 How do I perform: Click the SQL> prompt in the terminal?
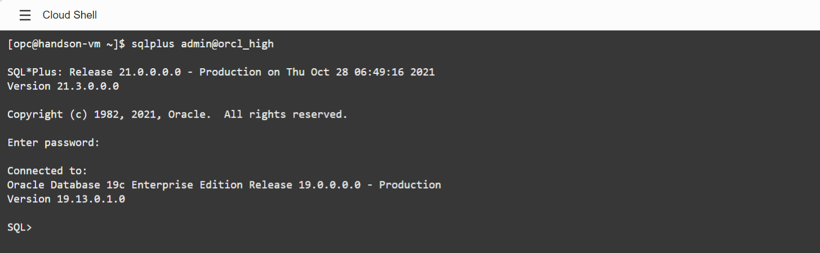coord(20,227)
